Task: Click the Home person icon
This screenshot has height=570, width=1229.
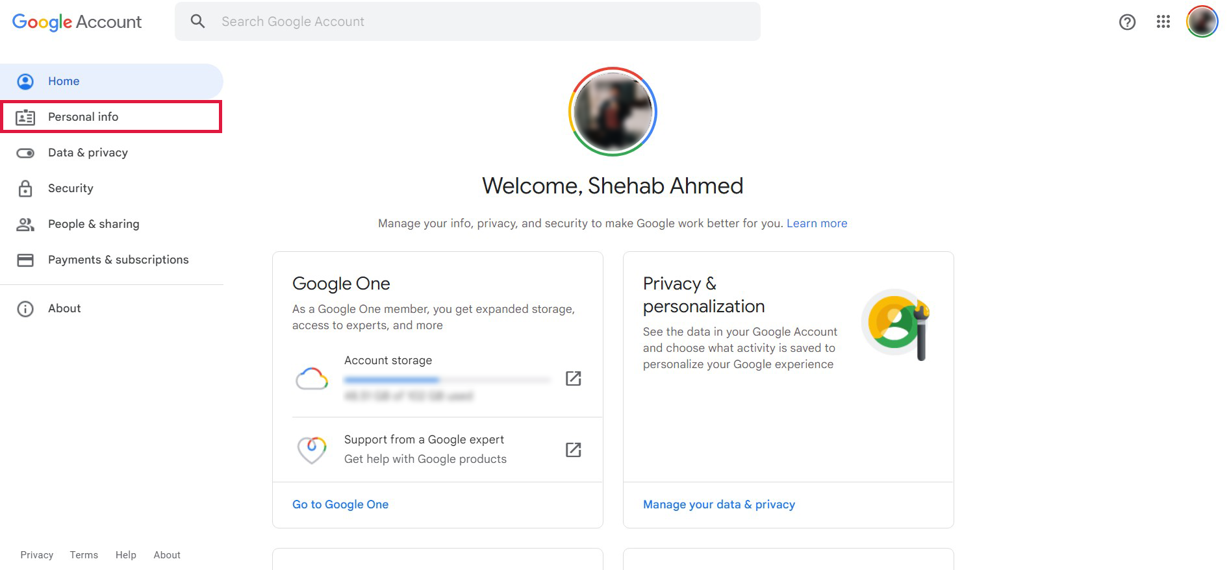Action: [x=25, y=81]
